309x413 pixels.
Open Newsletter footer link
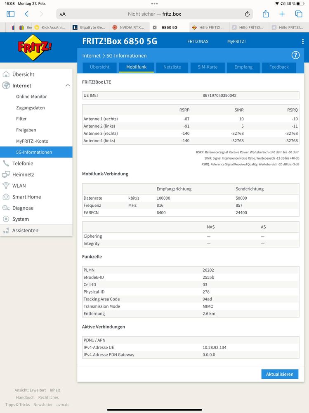(x=43, y=405)
